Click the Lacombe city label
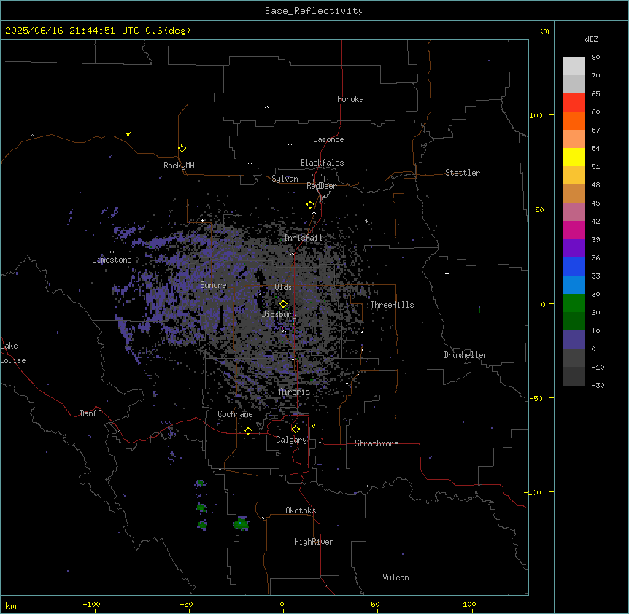The height and width of the screenshot is (614, 629). click(x=328, y=139)
